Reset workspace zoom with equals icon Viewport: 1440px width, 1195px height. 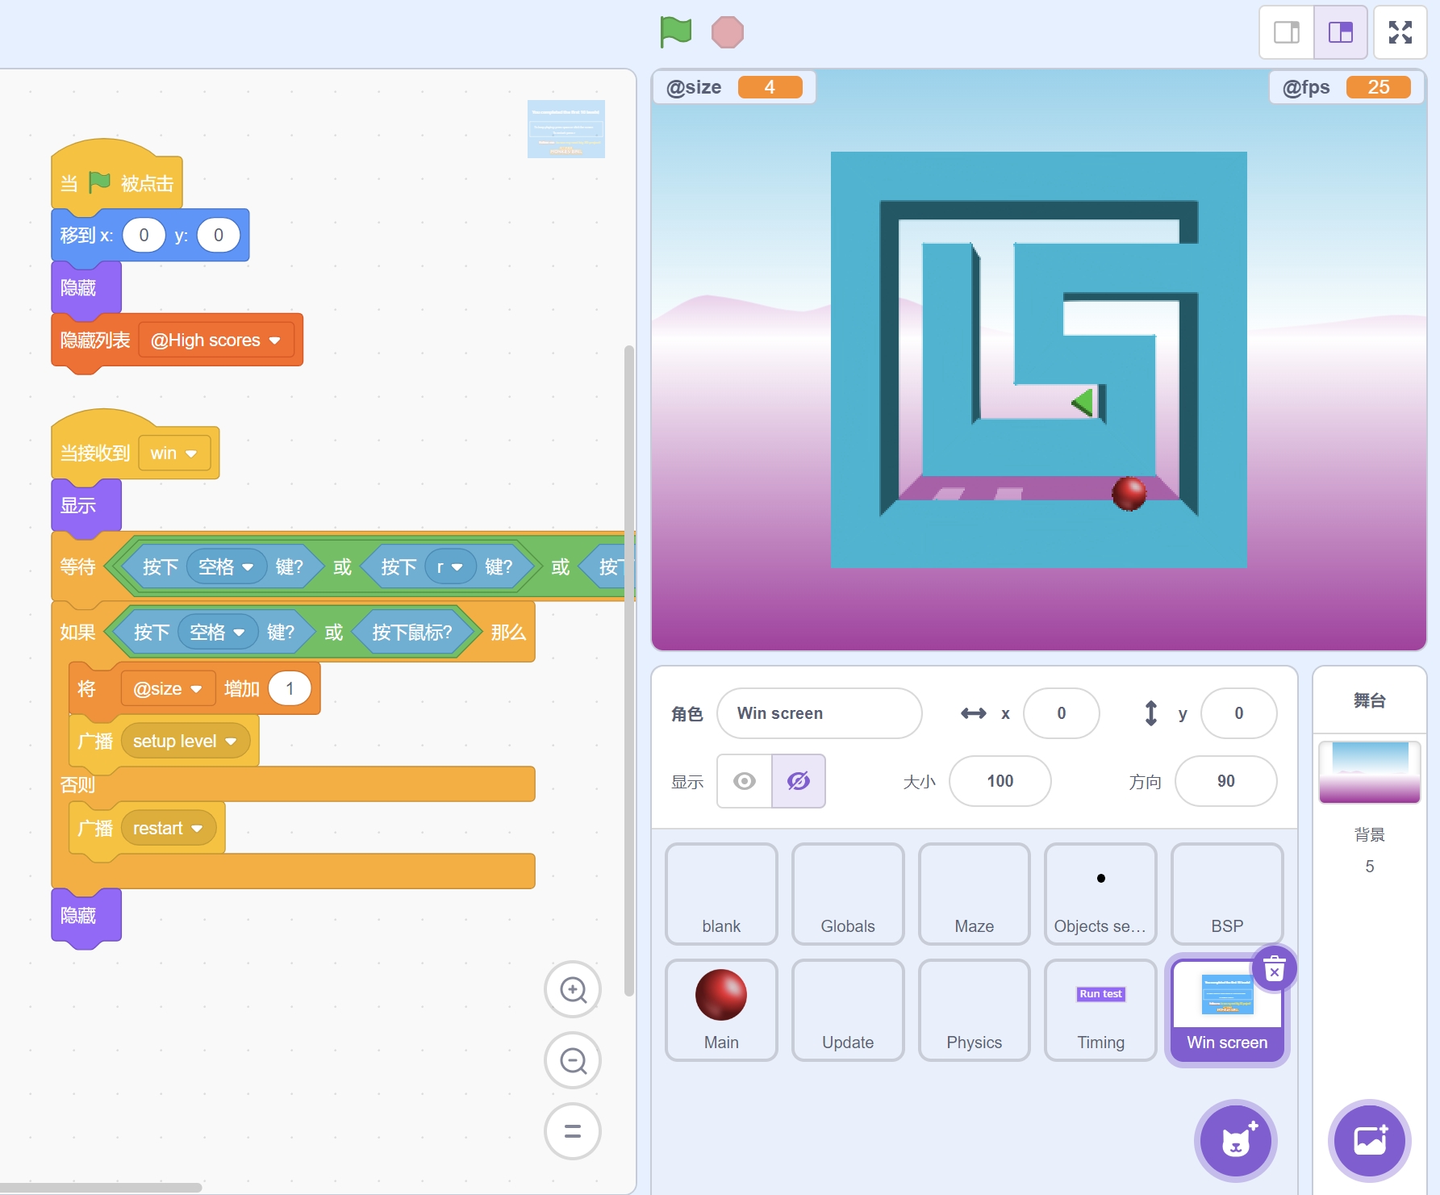(573, 1131)
